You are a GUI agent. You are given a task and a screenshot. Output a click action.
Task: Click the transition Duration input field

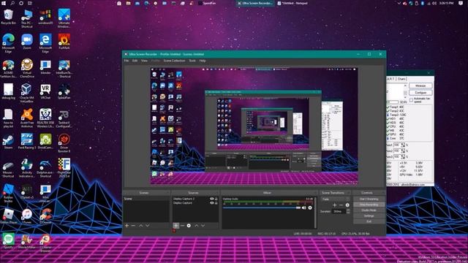(339, 211)
